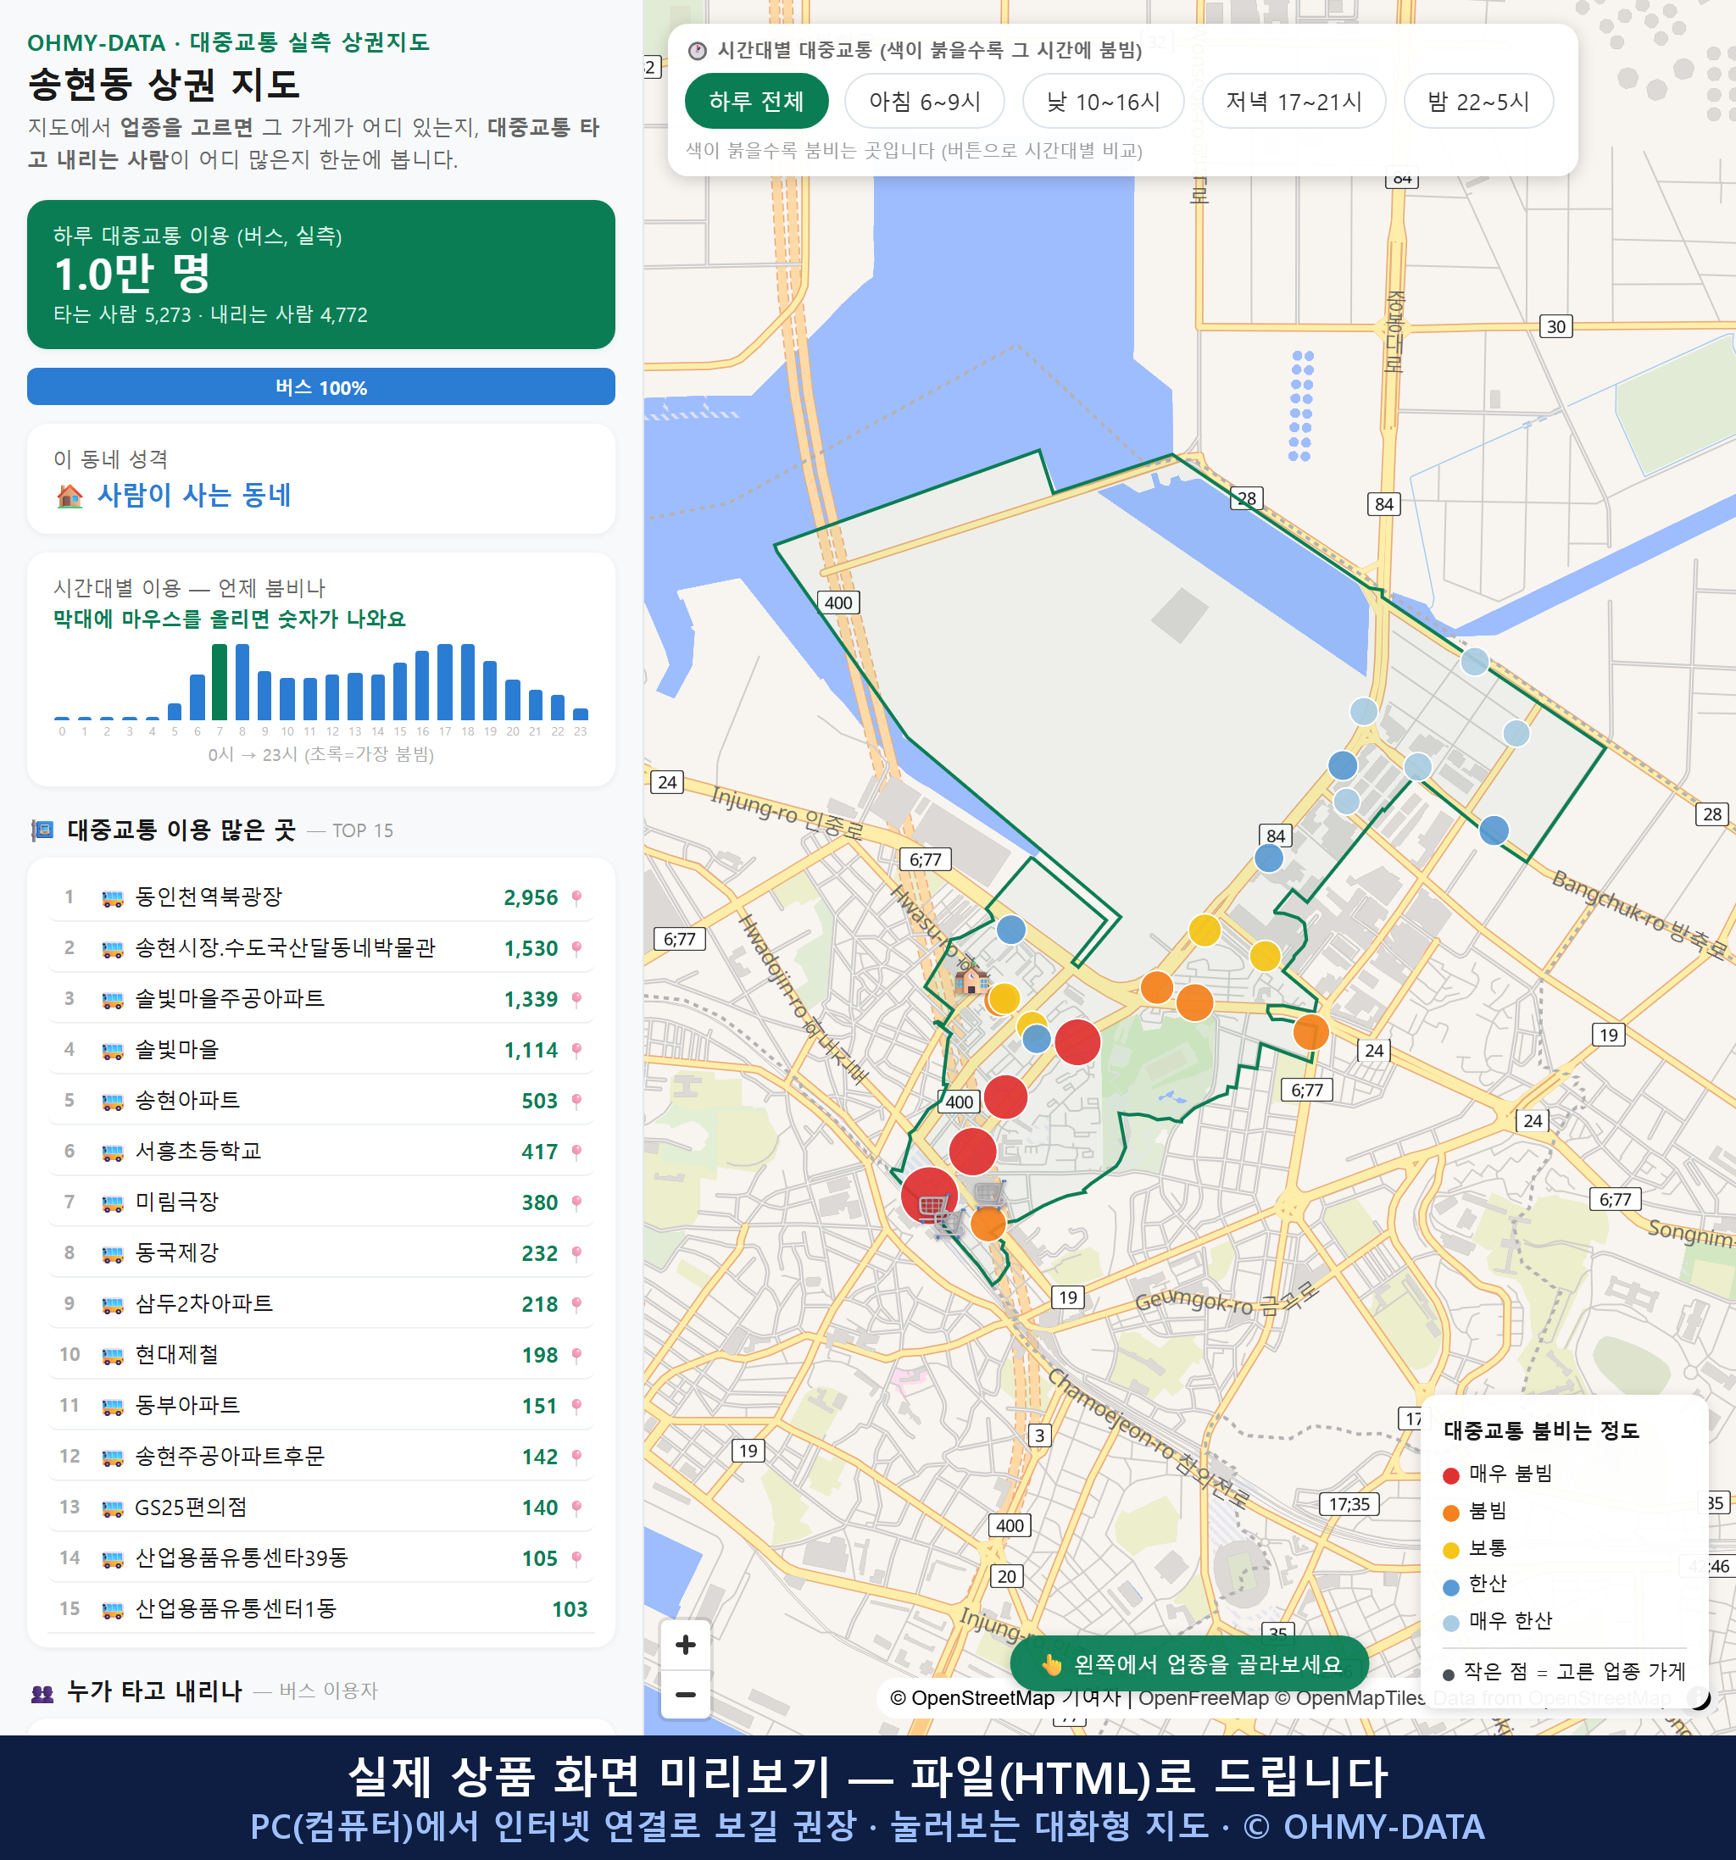Click the ridership value 1,530
1736x1860 pixels.
click(531, 949)
